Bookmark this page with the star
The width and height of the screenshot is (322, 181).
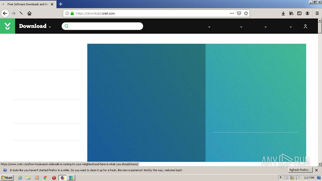click(246, 13)
